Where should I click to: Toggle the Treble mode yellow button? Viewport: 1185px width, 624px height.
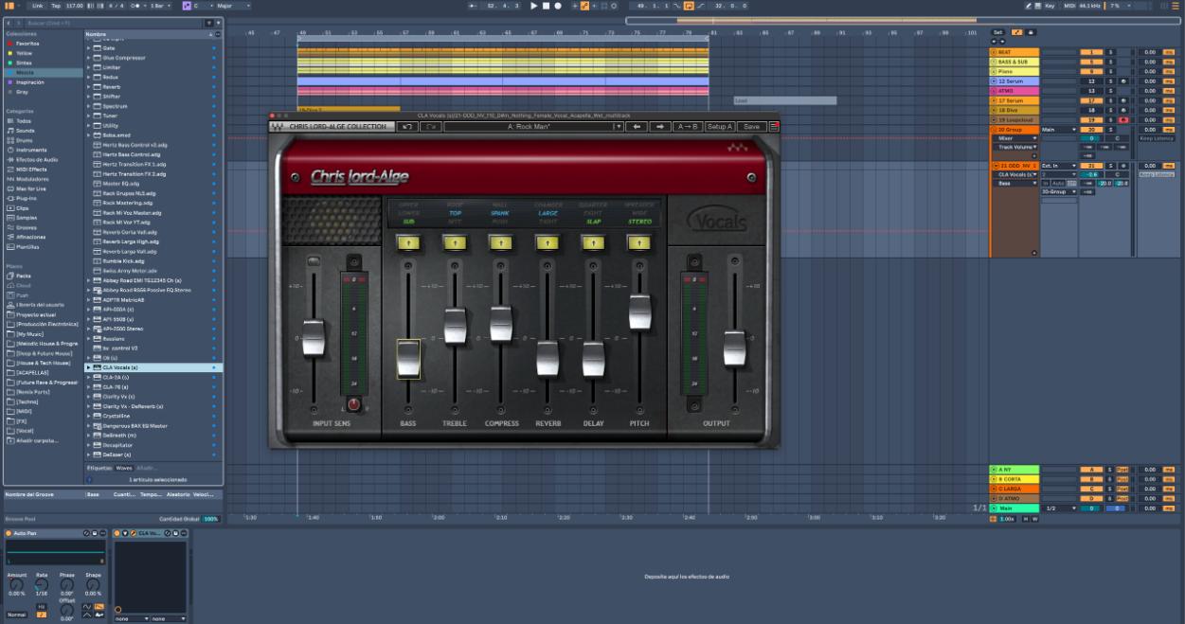455,242
